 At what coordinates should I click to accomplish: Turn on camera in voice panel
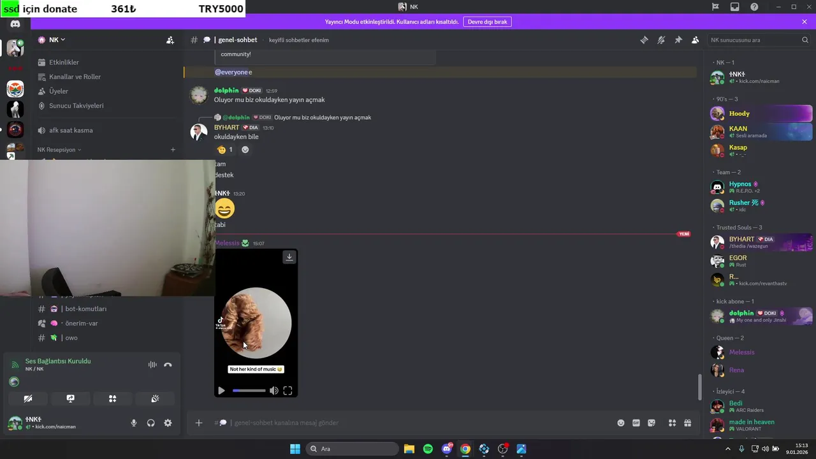(x=28, y=398)
